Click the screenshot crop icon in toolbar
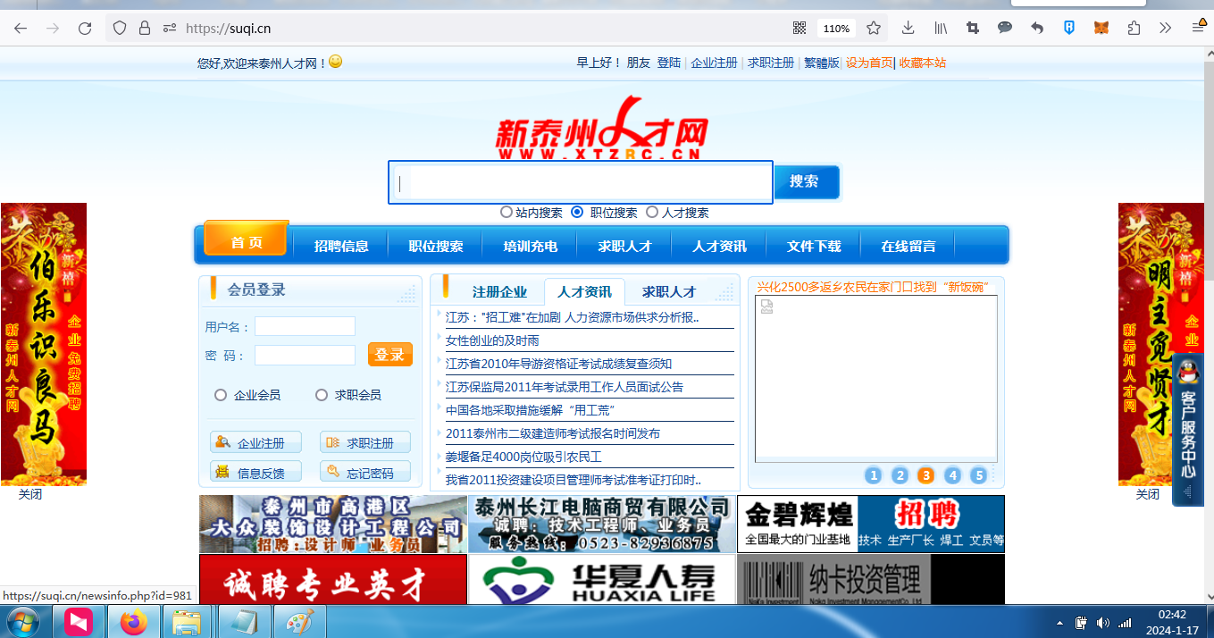 973,28
